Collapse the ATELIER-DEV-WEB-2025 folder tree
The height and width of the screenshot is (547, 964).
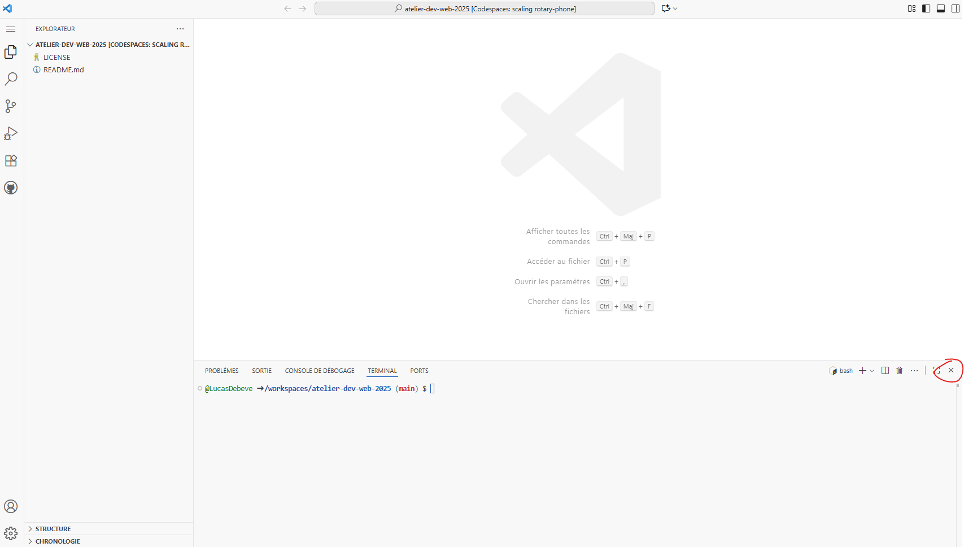click(30, 44)
